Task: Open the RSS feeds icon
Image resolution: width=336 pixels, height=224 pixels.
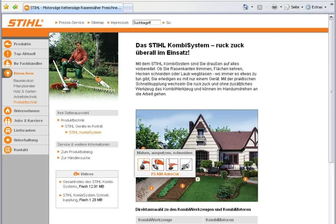Action: pyautogui.click(x=260, y=7)
